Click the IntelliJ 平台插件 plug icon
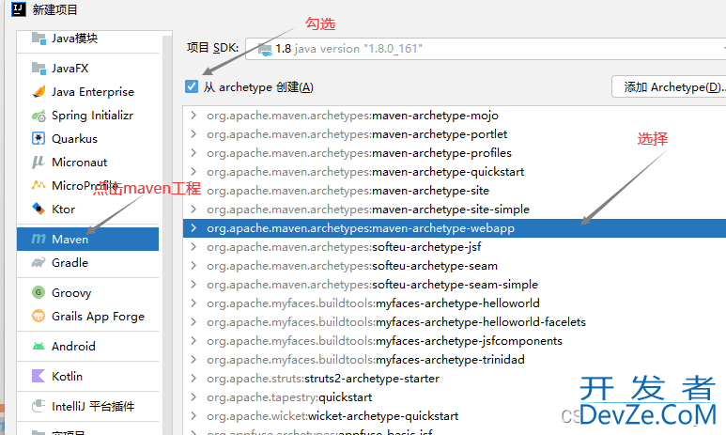Image resolution: width=726 pixels, height=435 pixels. coord(39,406)
